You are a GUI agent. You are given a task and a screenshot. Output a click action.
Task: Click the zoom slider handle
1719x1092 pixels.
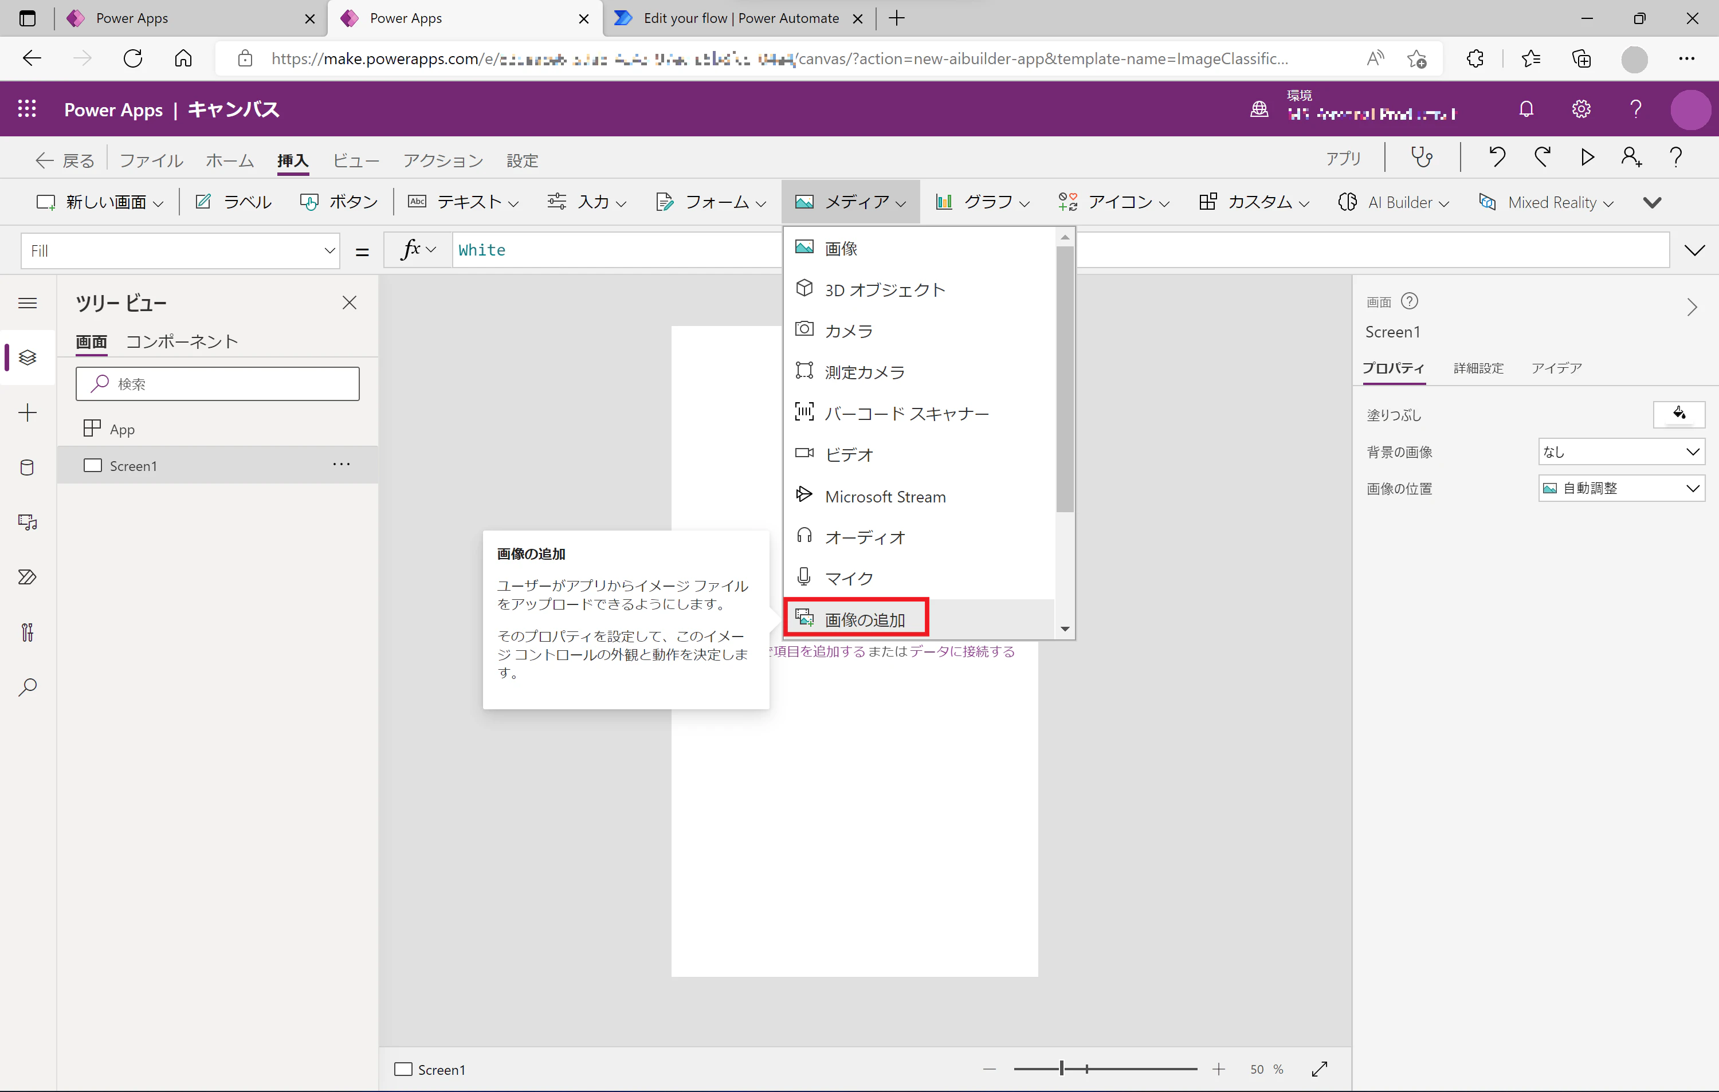click(x=1062, y=1069)
